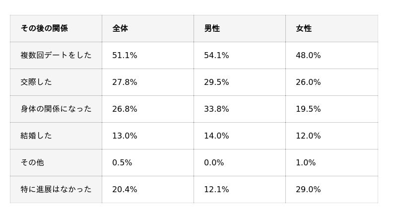The image size is (397, 218).
Task: Click the 0.5% cell for その他
Action: 148,163
